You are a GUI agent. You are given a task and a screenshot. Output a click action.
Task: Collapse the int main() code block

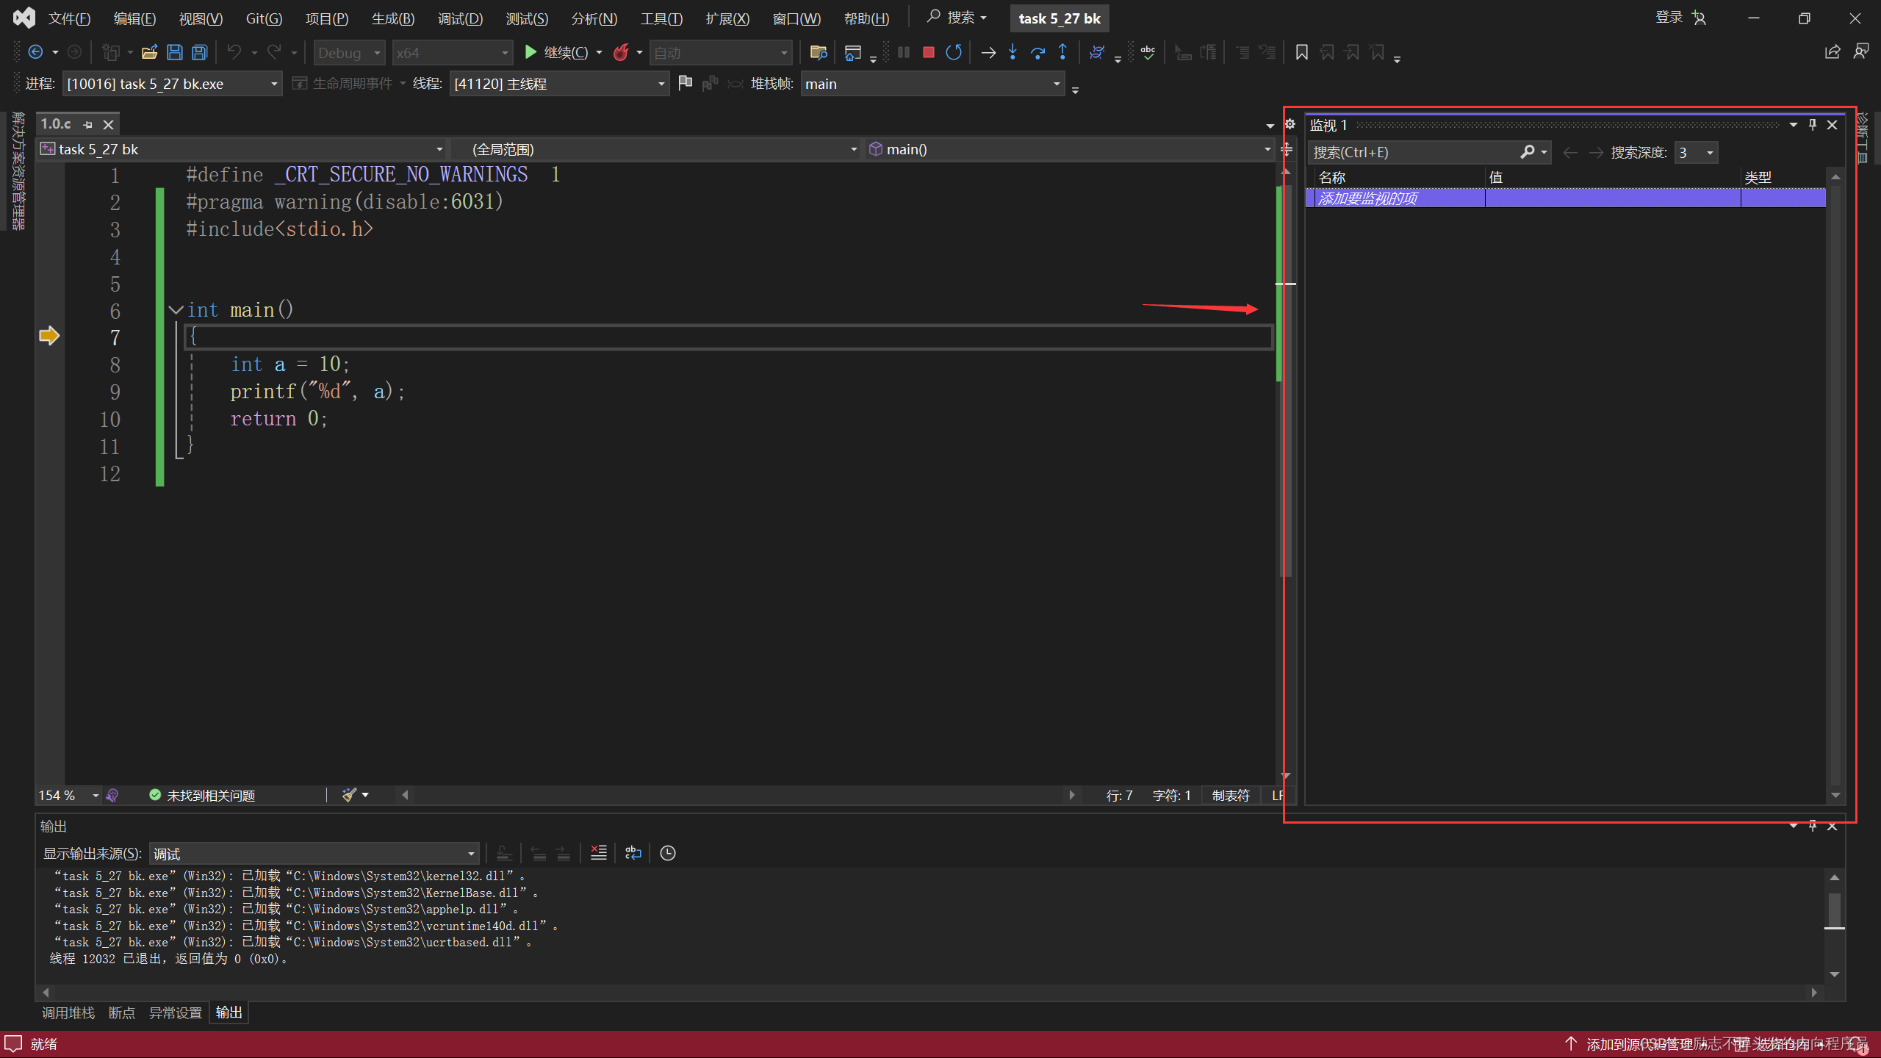(x=176, y=310)
